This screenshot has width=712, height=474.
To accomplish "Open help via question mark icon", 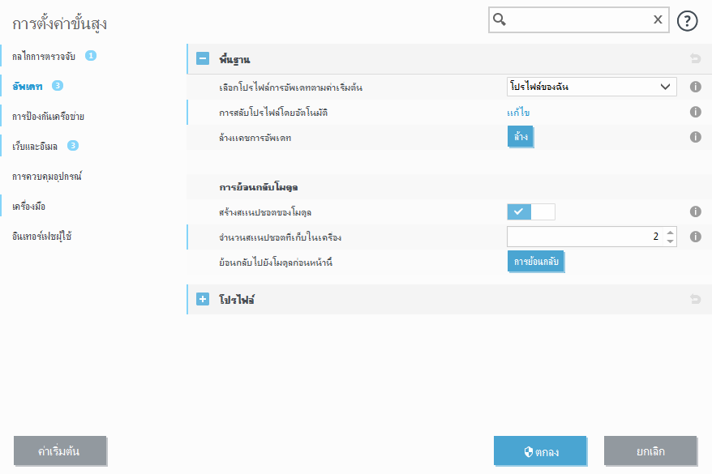I will (687, 21).
